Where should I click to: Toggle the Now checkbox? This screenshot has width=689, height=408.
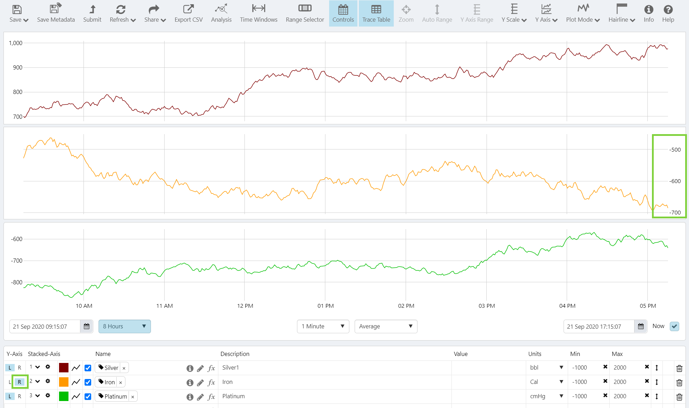click(x=674, y=326)
